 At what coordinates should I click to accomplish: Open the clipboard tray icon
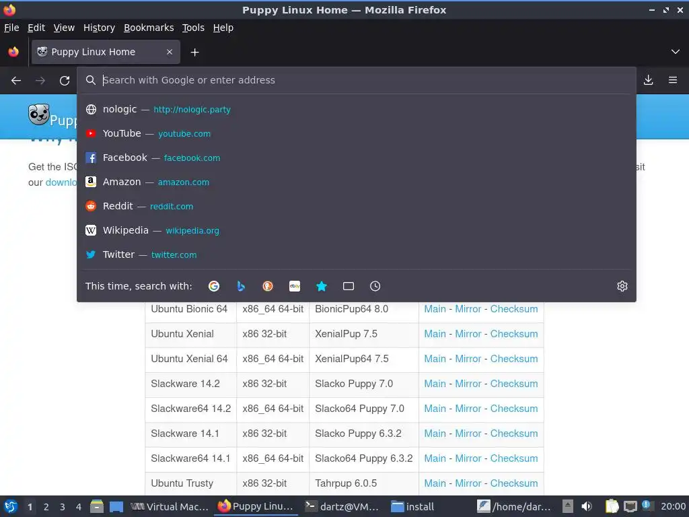click(612, 506)
